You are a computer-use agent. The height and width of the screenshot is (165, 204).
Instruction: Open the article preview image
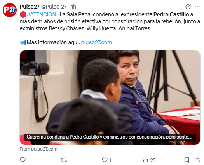click(x=110, y=97)
